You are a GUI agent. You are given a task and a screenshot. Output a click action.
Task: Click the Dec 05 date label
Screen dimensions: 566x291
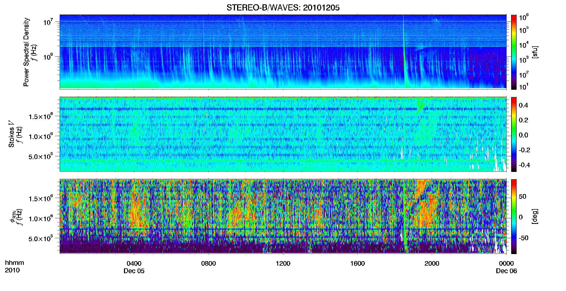(x=134, y=271)
